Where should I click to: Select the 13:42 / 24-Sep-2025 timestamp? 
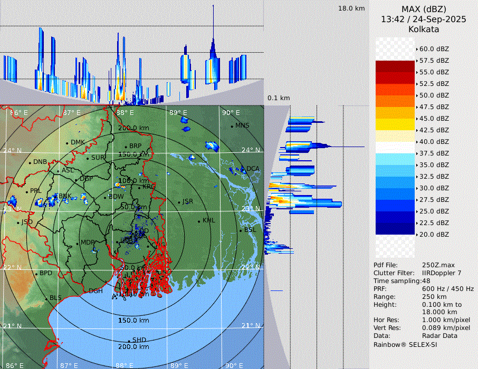424,19
